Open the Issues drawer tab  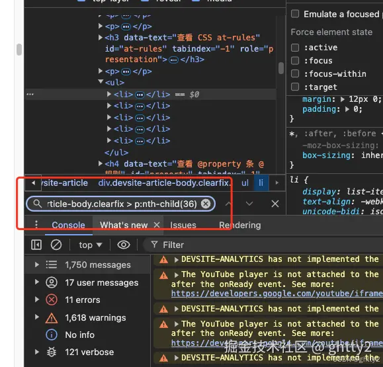coord(183,225)
